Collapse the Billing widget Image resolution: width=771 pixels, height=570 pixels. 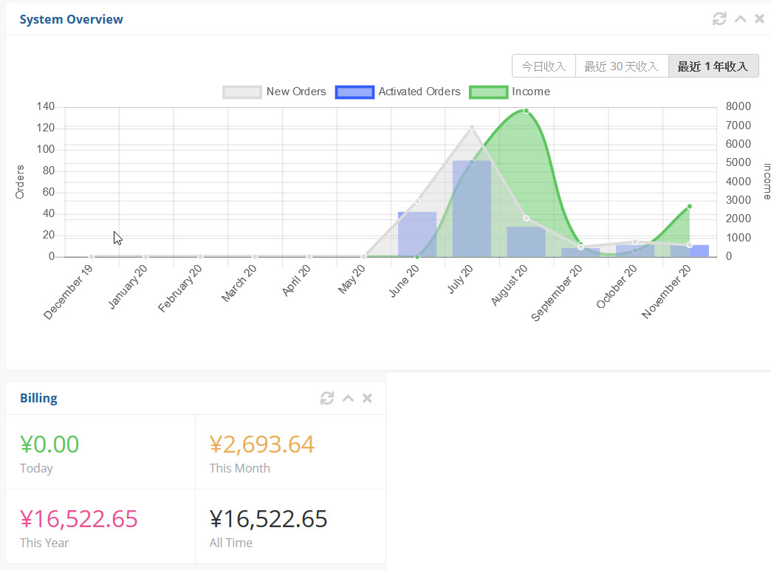click(x=348, y=399)
